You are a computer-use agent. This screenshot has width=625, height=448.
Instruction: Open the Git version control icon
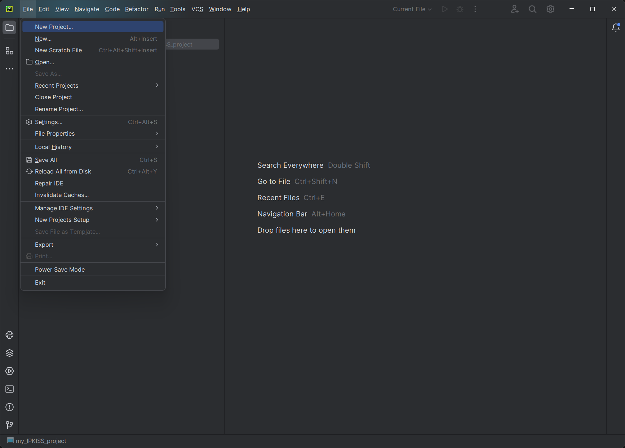9,425
